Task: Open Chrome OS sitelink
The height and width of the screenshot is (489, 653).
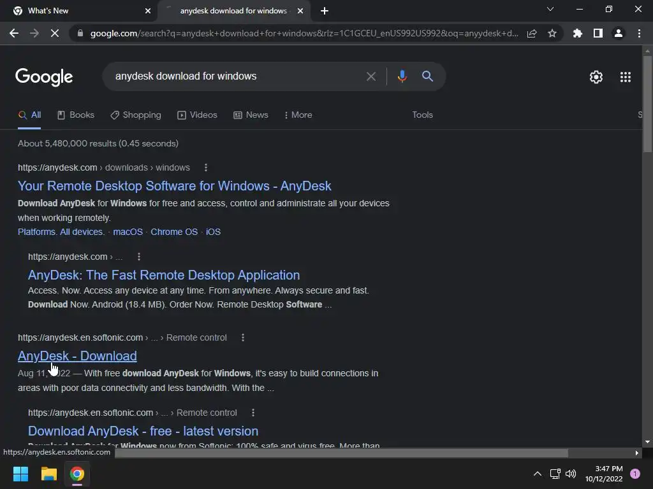Action: (x=174, y=232)
